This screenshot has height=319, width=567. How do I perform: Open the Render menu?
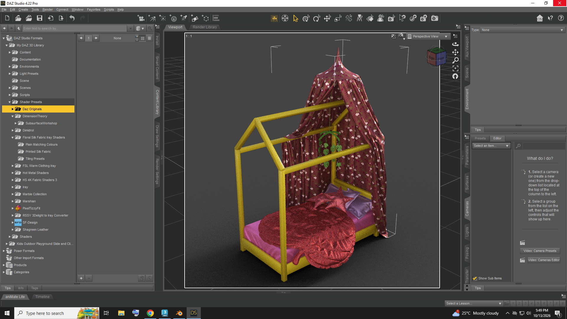point(48,9)
